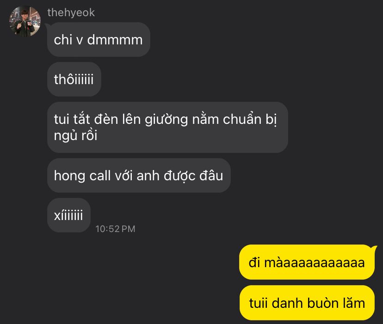Click the word 'call' in the message

(x=100, y=176)
